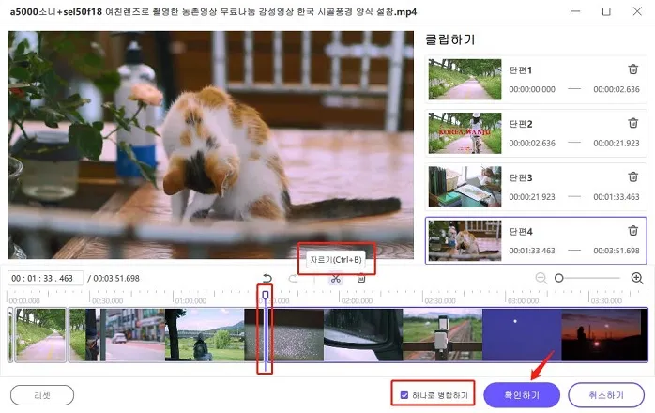Select the 단편2 clip thumbnail
The image size is (655, 413).
coord(465,133)
